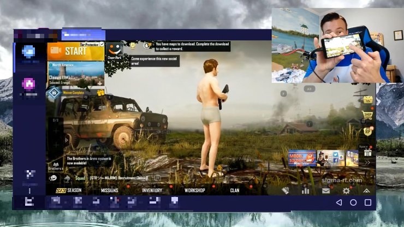
Task: Collapse the bottom menu with up chevron
Action: pyautogui.click(x=366, y=191)
